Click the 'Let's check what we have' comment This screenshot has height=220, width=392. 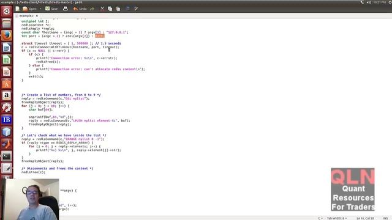(64, 136)
